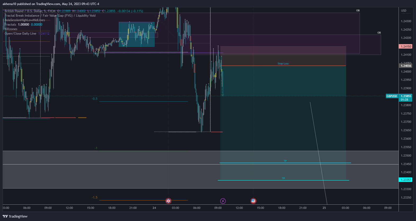Click the Fractals indicator label
416x221 pixels.
point(10,25)
